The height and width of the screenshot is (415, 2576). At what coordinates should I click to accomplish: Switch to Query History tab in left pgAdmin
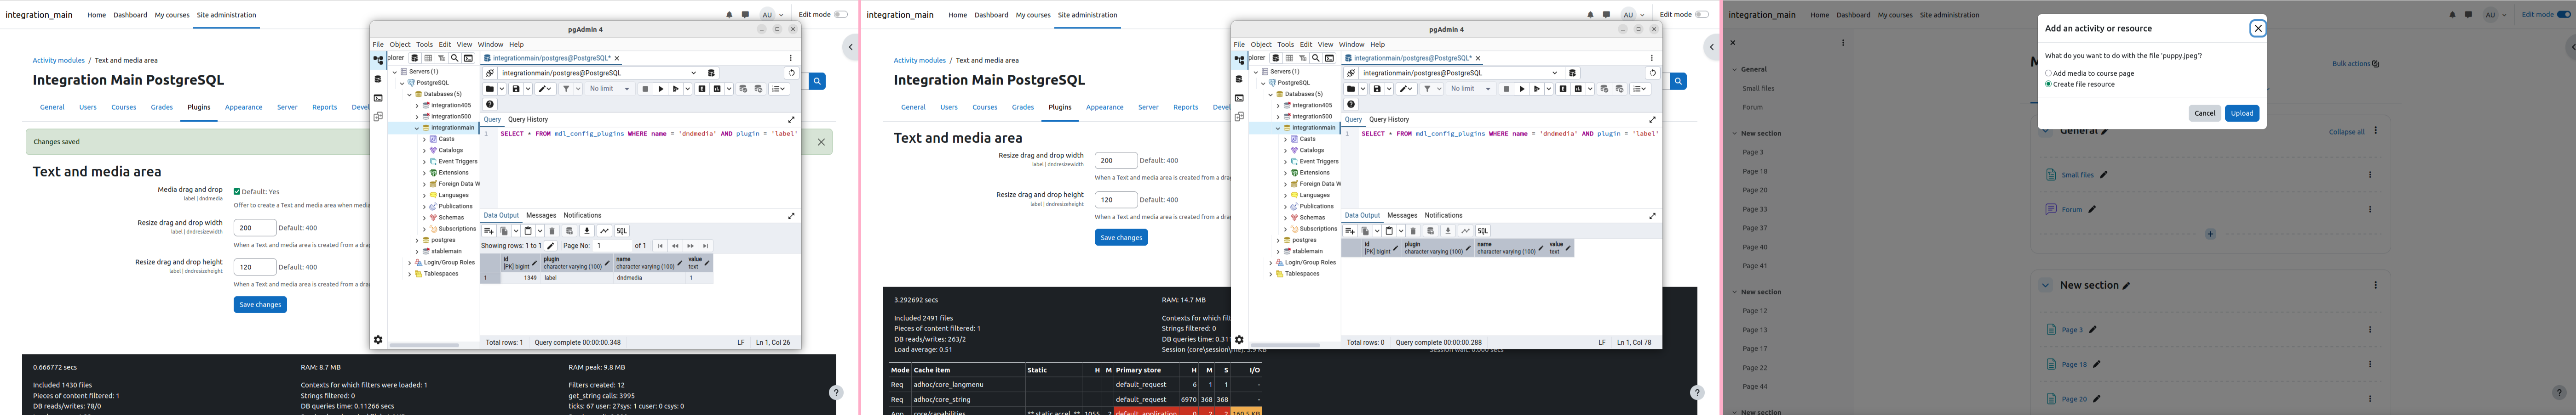528,120
